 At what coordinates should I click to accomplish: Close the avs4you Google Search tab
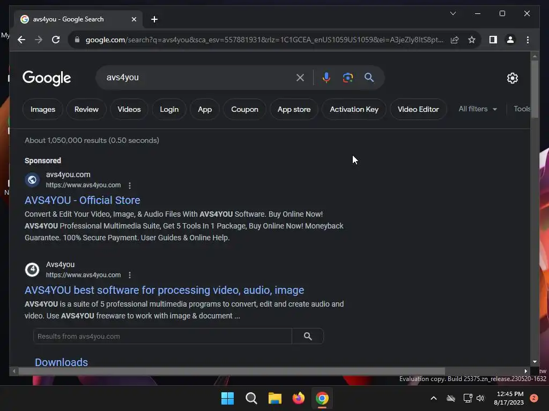click(x=133, y=19)
